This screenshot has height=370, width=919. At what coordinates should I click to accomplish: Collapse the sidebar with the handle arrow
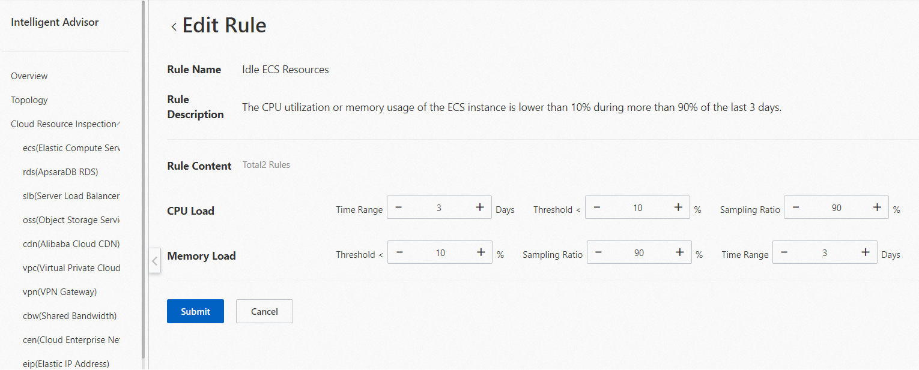pyautogui.click(x=154, y=261)
